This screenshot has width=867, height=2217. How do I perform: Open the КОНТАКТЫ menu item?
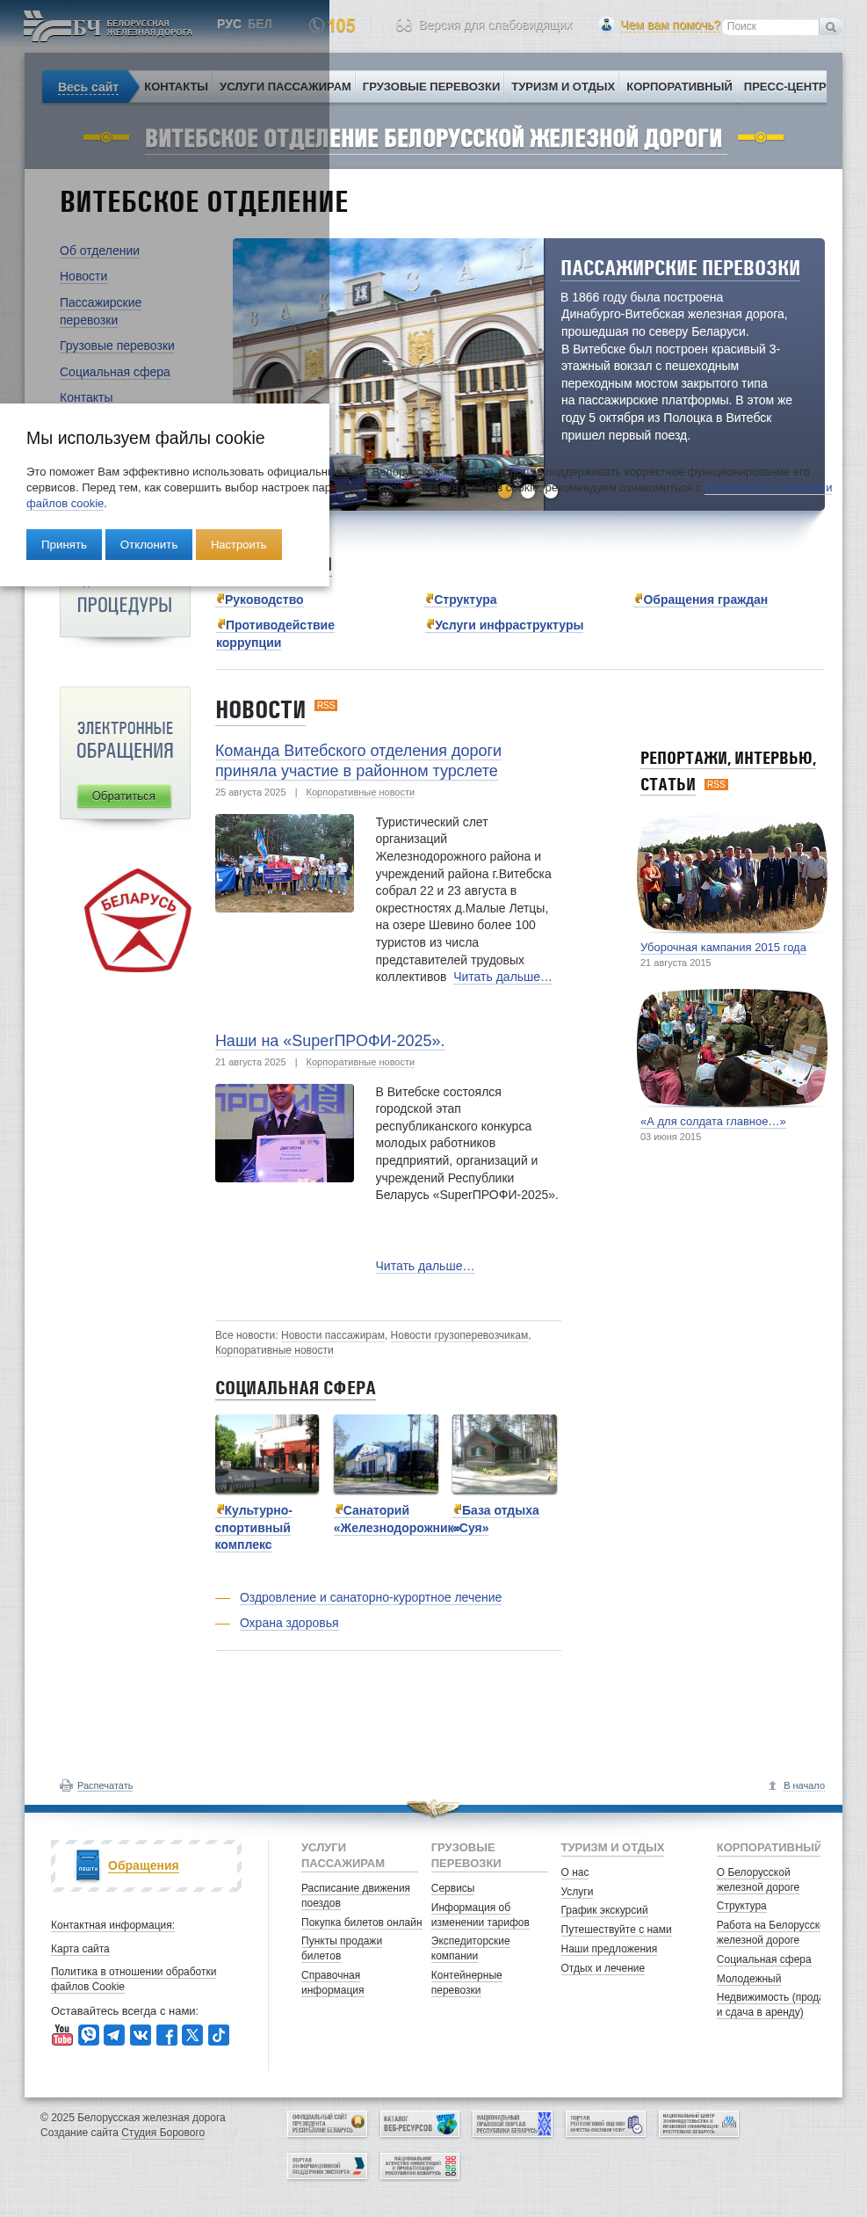pos(176,87)
